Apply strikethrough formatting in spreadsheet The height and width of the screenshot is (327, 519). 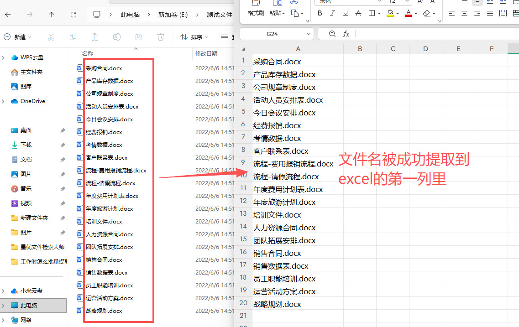358,13
